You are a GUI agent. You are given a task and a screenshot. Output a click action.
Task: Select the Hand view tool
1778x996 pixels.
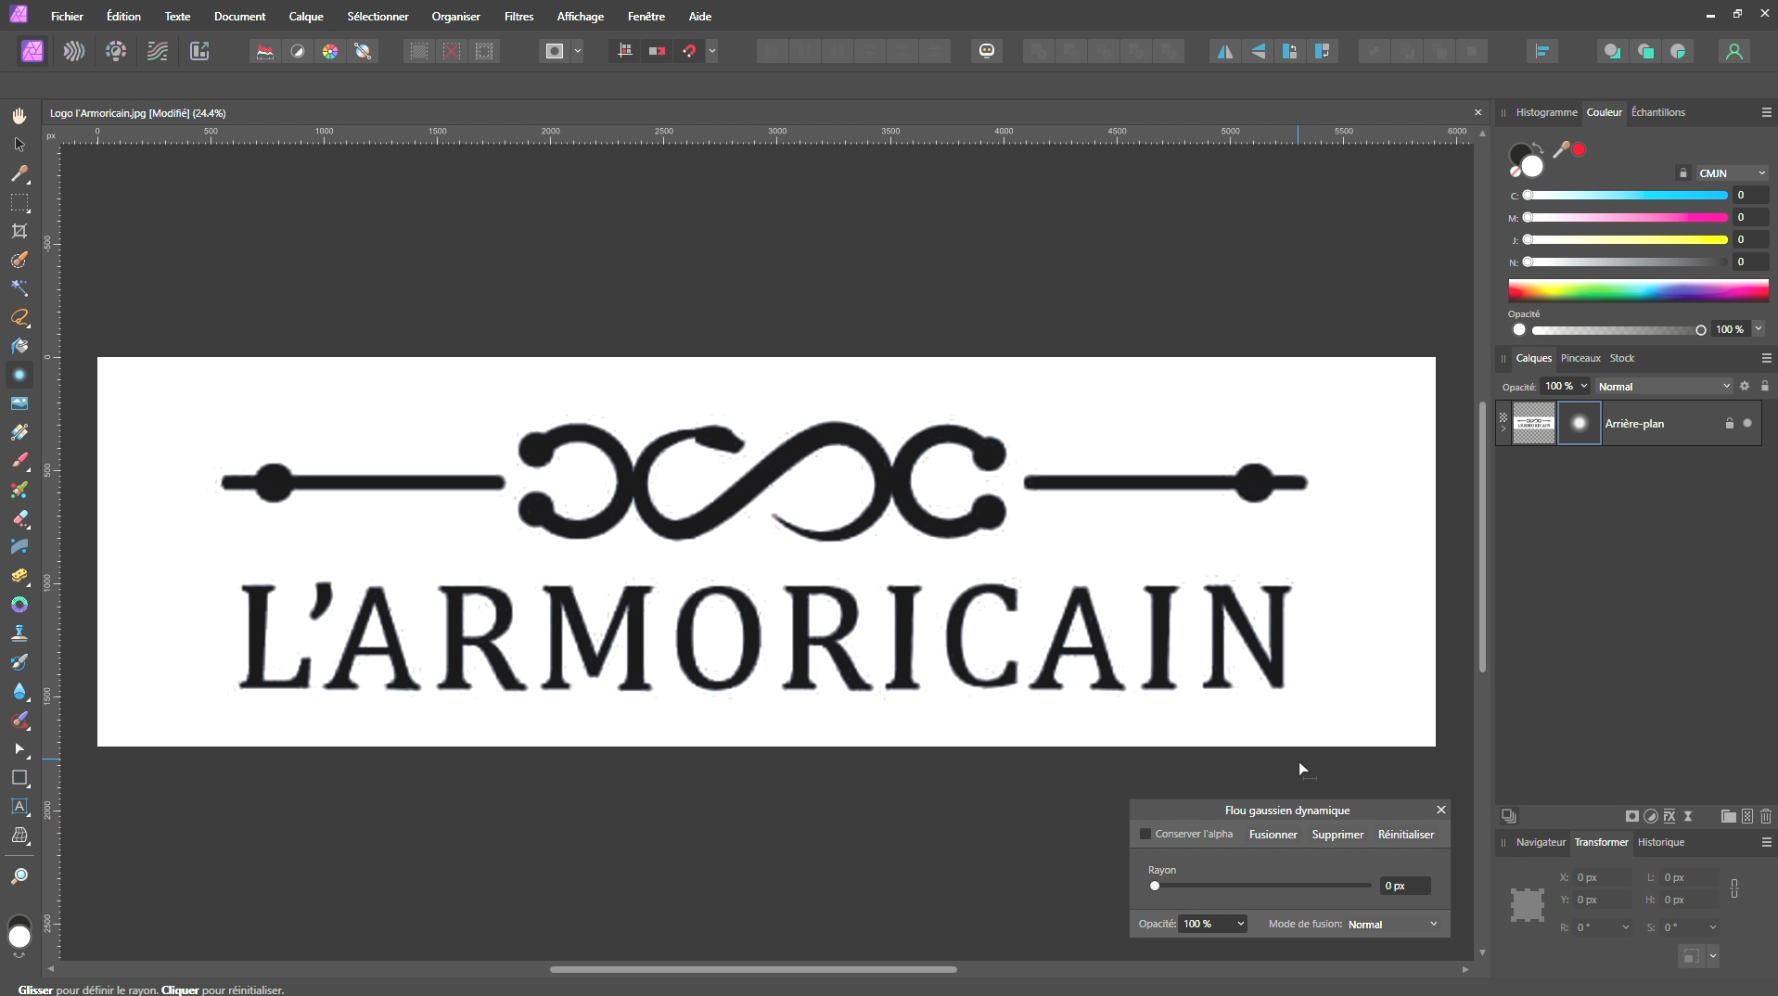19,116
